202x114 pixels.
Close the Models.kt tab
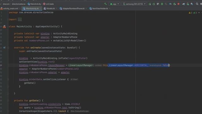point(56,9)
